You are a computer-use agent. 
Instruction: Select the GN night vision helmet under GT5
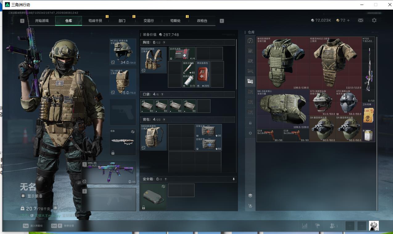(x=323, y=129)
